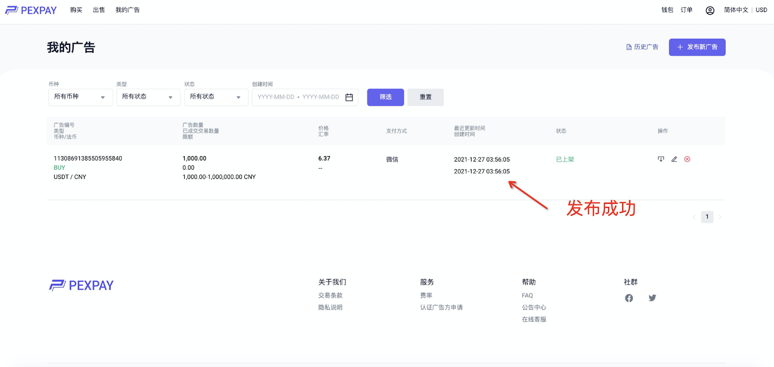Expand the 币种 currency dropdown

80,97
